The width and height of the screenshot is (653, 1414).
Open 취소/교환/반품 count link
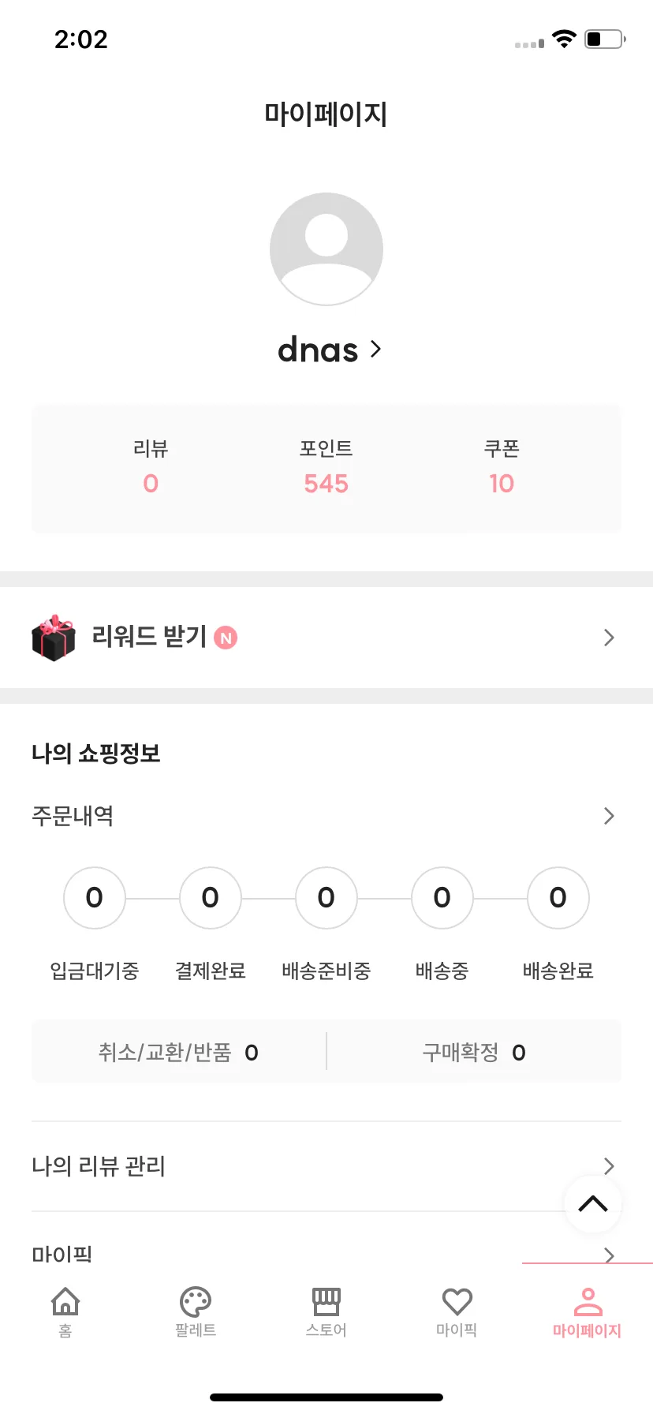coord(178,1053)
